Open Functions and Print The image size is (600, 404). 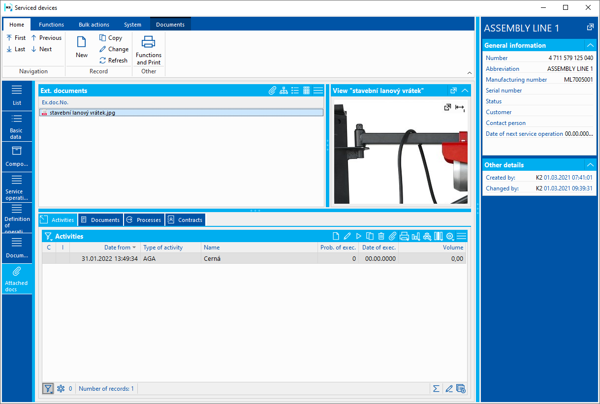coord(149,50)
